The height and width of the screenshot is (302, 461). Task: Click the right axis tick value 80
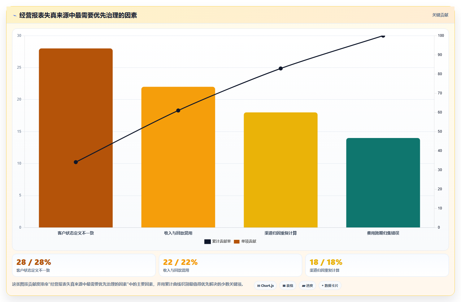coord(440,74)
